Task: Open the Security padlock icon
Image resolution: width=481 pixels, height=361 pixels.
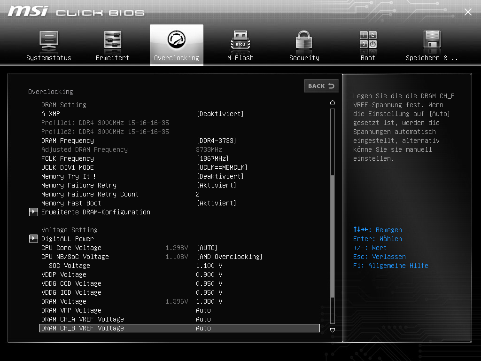Action: click(304, 40)
